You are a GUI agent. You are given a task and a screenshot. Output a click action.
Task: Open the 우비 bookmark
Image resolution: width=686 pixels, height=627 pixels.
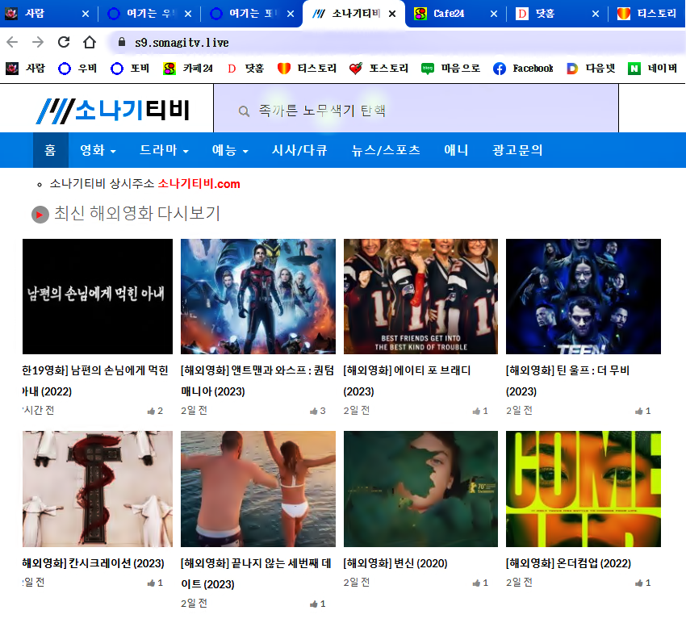(77, 69)
